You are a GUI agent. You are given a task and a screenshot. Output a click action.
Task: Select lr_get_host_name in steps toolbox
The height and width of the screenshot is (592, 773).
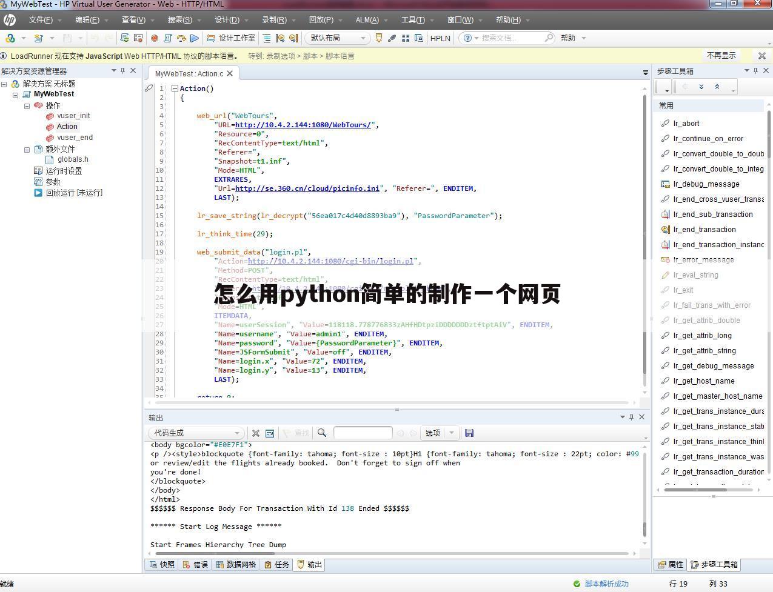[x=704, y=381]
